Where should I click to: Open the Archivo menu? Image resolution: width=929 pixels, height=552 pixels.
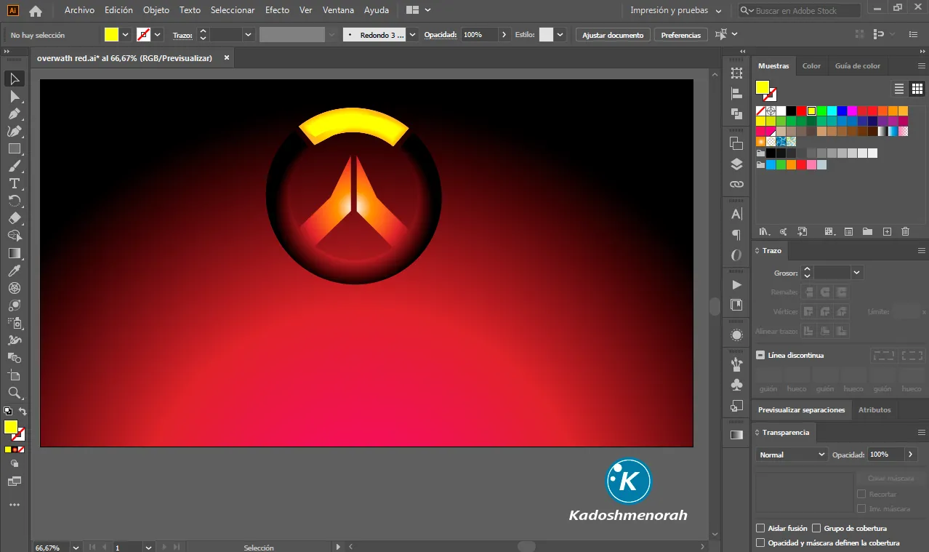(x=79, y=10)
